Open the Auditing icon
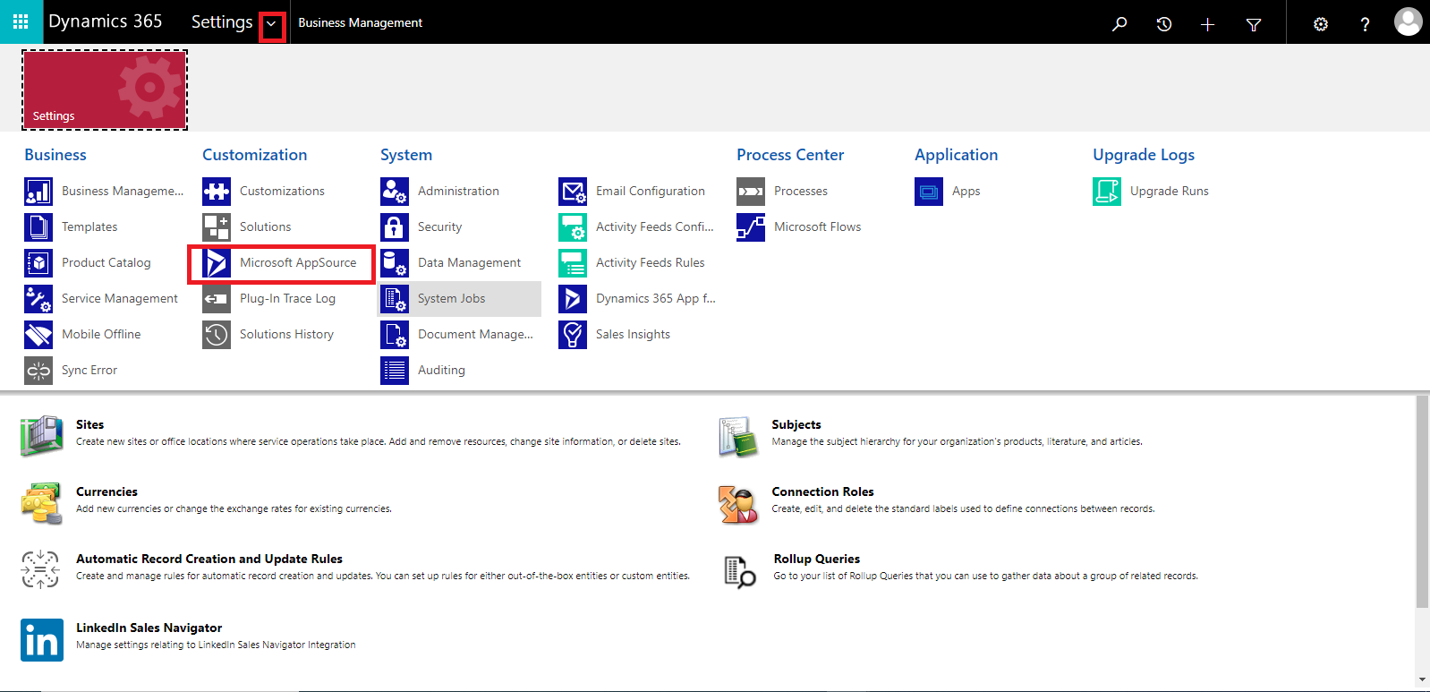Screen dimensions: 1430x692 (x=395, y=371)
